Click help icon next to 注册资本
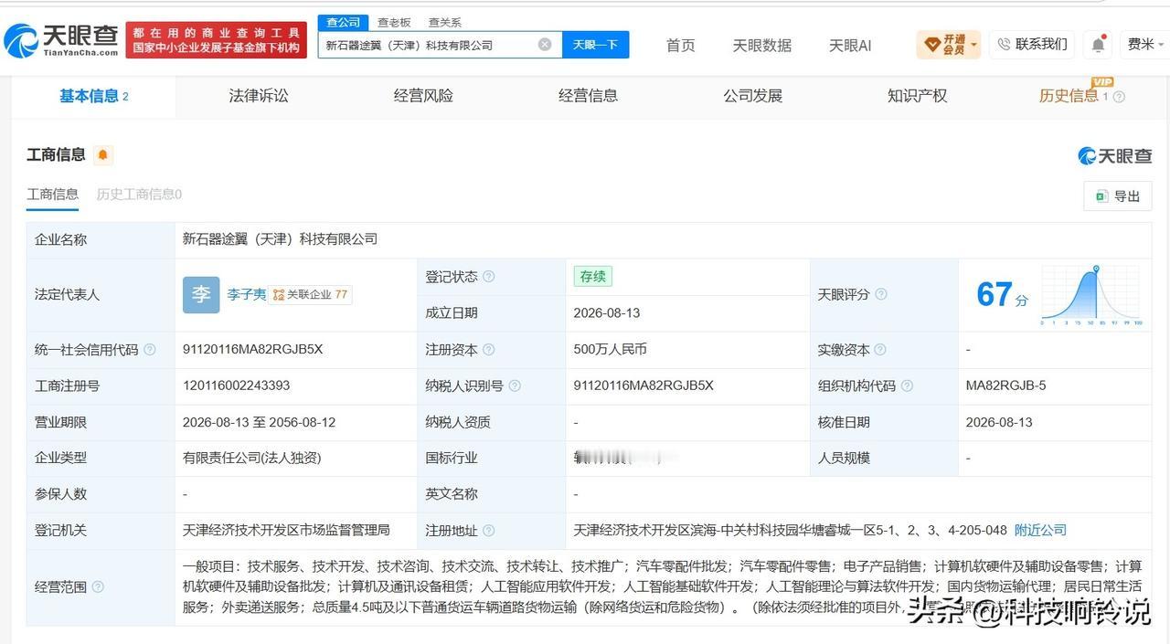This screenshot has height=644, width=1170. click(489, 350)
